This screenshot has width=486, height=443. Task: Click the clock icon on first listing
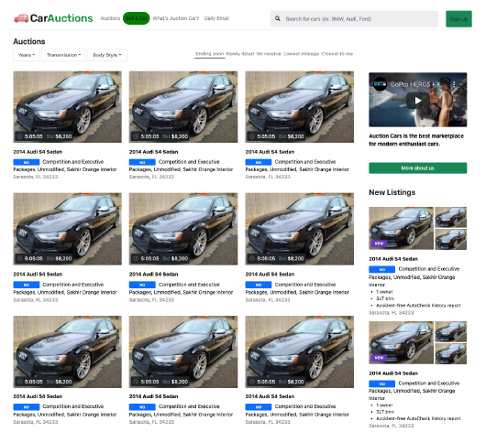point(19,136)
